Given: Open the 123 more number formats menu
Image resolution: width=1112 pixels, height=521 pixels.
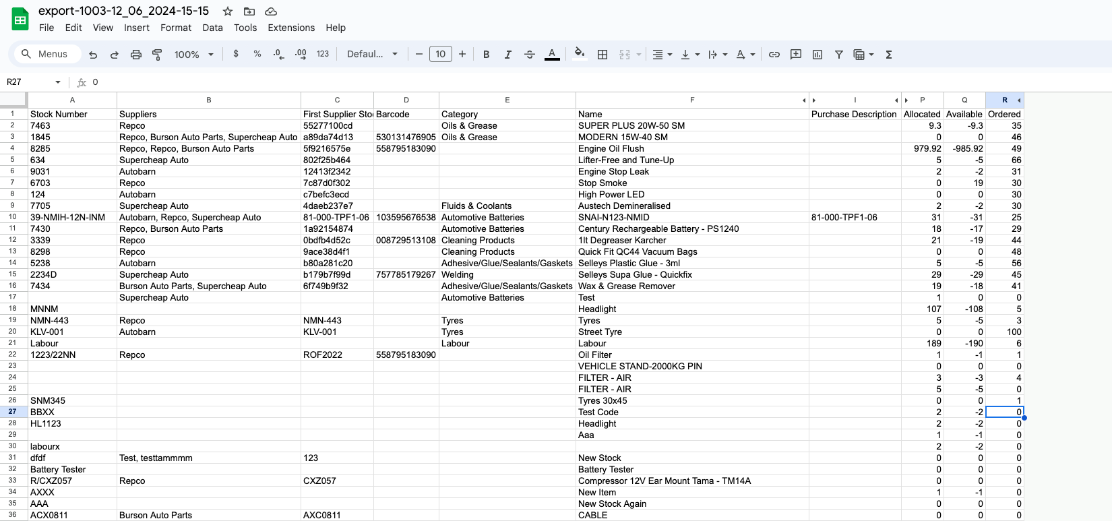Looking at the screenshot, I should point(323,54).
